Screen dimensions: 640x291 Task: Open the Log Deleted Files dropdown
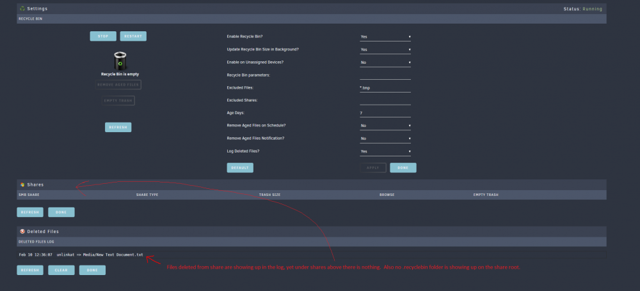pyautogui.click(x=385, y=151)
